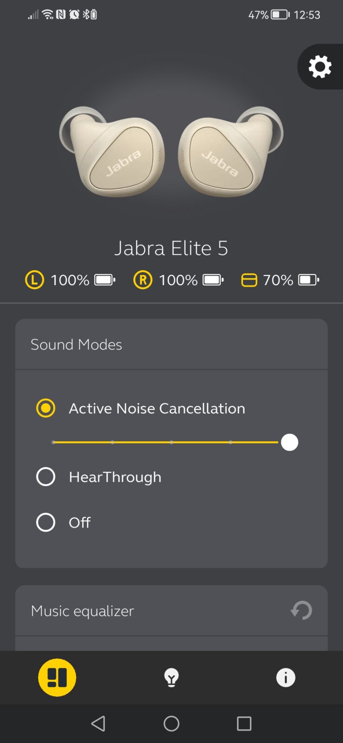Open settings via the gear icon

(x=320, y=66)
